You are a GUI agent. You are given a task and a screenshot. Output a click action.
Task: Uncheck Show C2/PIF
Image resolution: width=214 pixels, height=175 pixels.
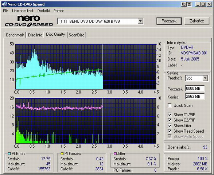[170, 120]
